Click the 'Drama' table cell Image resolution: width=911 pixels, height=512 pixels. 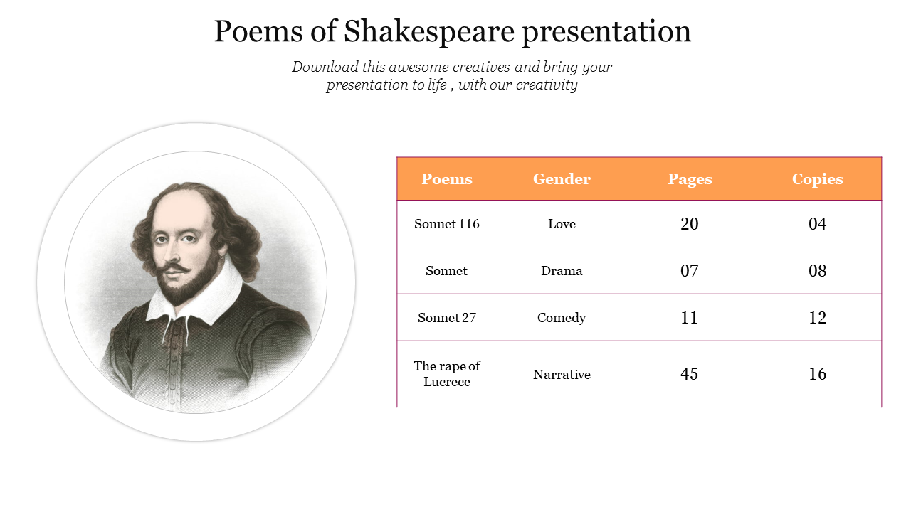pos(562,271)
